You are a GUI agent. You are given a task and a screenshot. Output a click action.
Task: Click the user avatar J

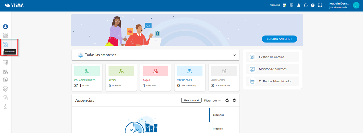point(356,5)
